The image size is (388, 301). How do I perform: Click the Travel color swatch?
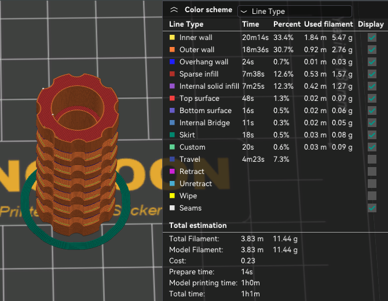pos(172,159)
